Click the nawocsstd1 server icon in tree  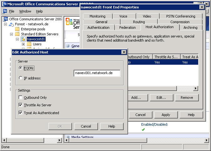[23, 39]
